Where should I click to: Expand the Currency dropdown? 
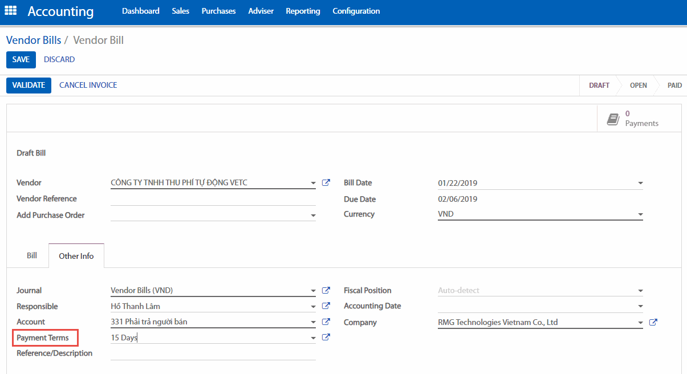click(x=640, y=215)
